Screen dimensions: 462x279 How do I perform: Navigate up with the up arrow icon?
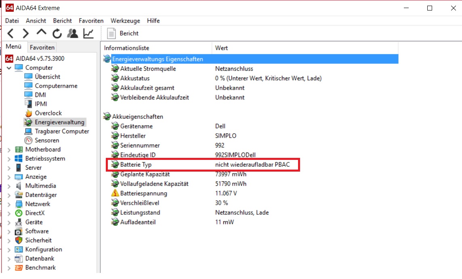[x=41, y=32]
